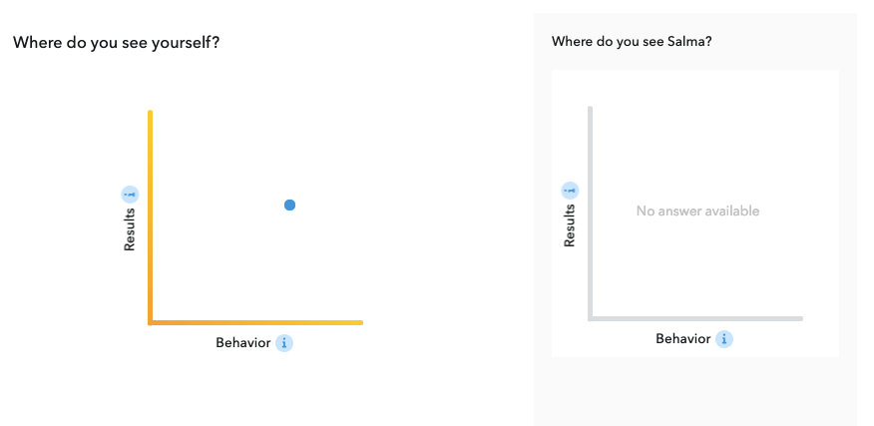The width and height of the screenshot is (874, 426).
Task: Click the orange vertical Results axis
Action: pyautogui.click(x=150, y=217)
